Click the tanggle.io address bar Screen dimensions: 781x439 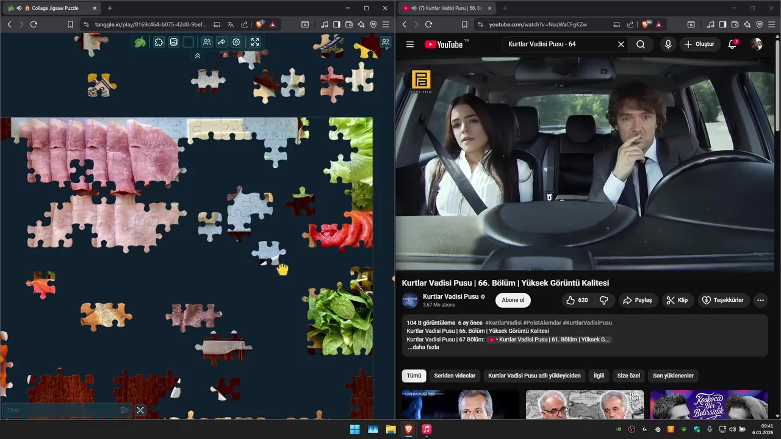(x=150, y=24)
